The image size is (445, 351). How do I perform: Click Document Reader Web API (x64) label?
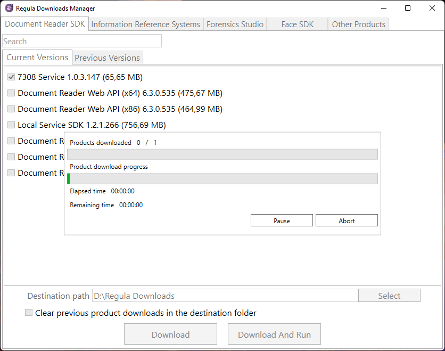point(120,93)
